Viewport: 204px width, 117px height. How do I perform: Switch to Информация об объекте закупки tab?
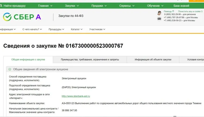point(153,60)
